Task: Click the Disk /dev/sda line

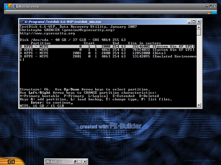Action: click(73, 40)
